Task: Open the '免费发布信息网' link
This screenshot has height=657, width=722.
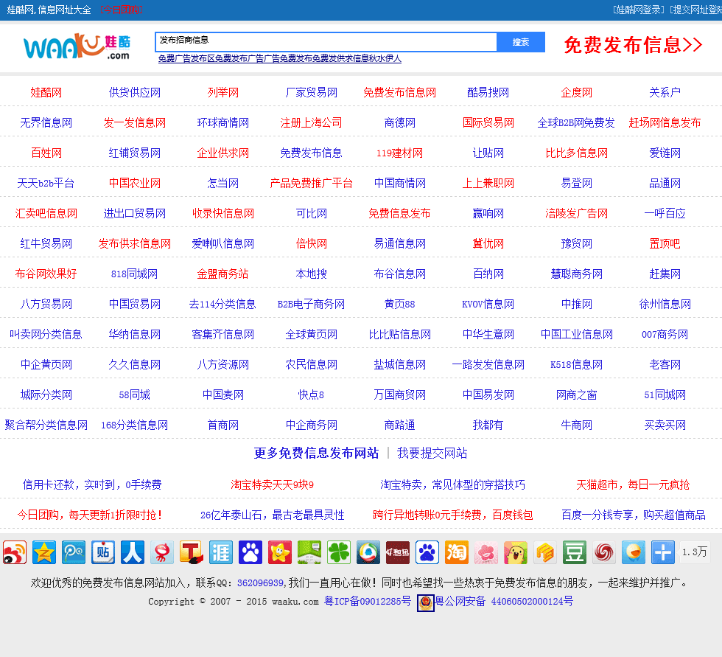Action: coord(399,93)
